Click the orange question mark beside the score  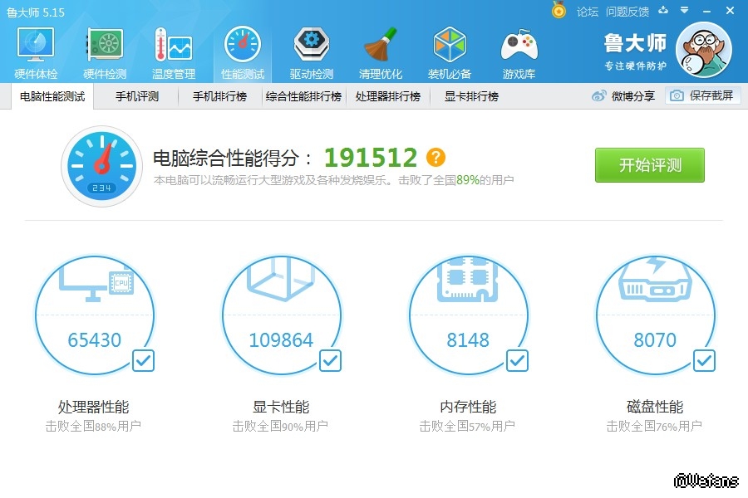436,157
